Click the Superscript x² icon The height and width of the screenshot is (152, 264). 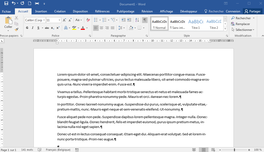58,28
